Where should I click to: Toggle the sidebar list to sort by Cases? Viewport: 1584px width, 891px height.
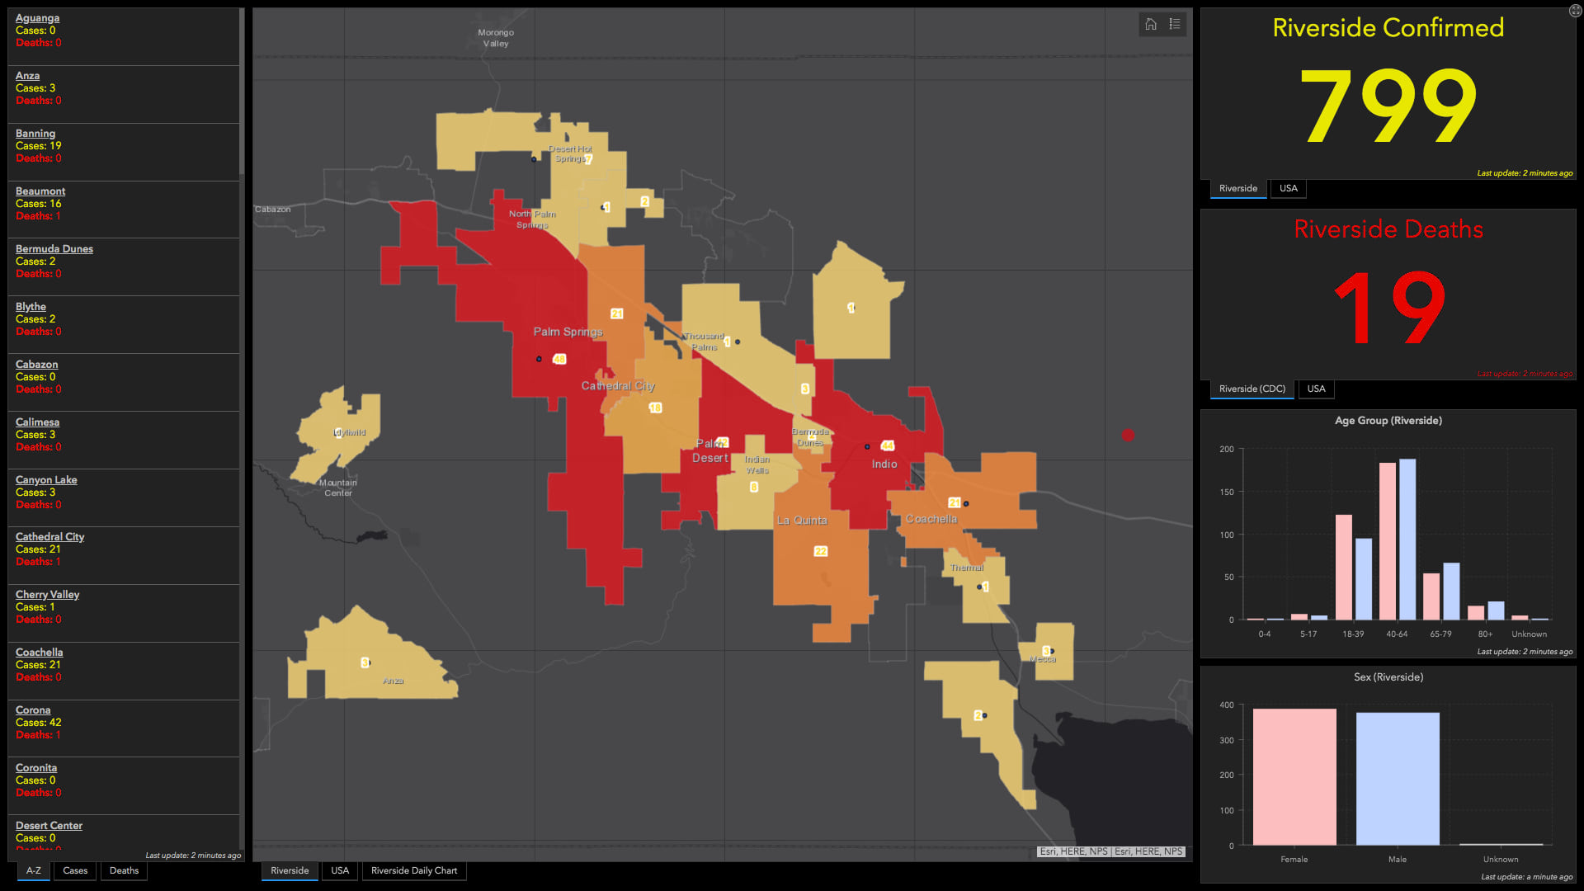pos(74,870)
